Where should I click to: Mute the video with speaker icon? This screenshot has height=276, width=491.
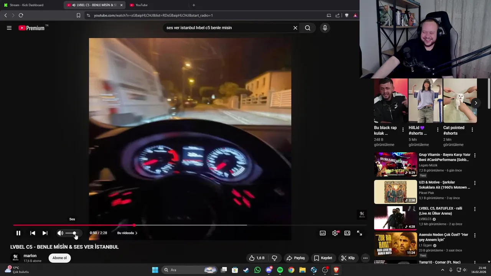[60, 233]
